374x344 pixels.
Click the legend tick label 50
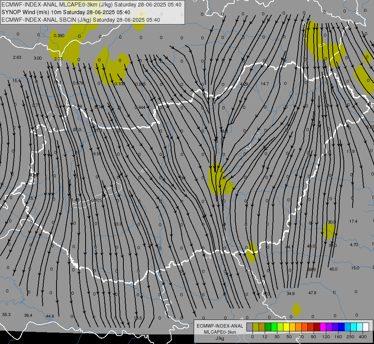click(289, 337)
